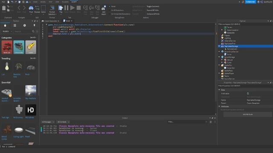
Task: Click the Add Attribute button
Action: (247, 114)
